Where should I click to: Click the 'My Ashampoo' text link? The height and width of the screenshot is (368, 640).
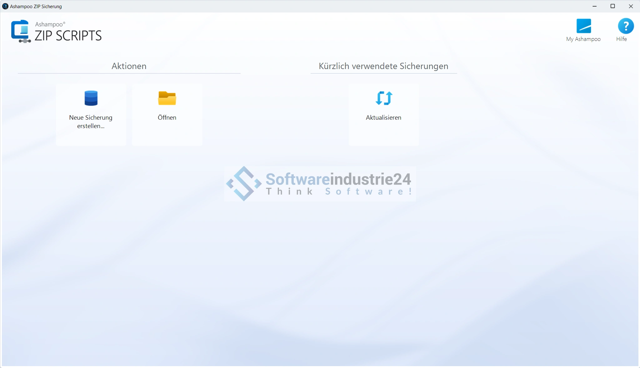tap(583, 39)
